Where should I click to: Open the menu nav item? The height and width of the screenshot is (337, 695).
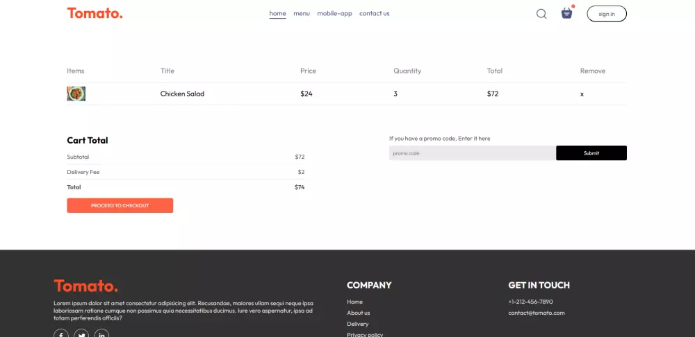[302, 13]
